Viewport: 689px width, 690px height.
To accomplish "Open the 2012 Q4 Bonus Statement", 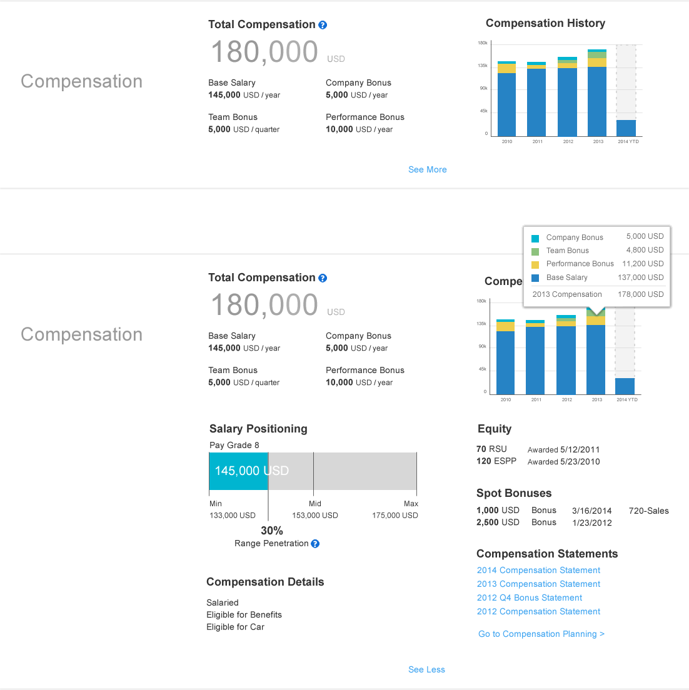I will point(529,597).
